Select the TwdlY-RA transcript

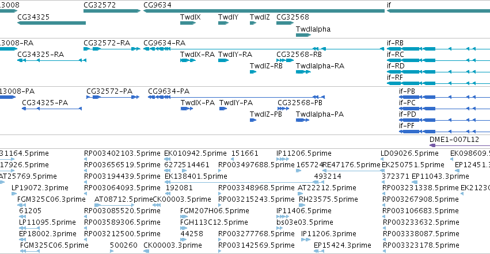click(x=223, y=60)
